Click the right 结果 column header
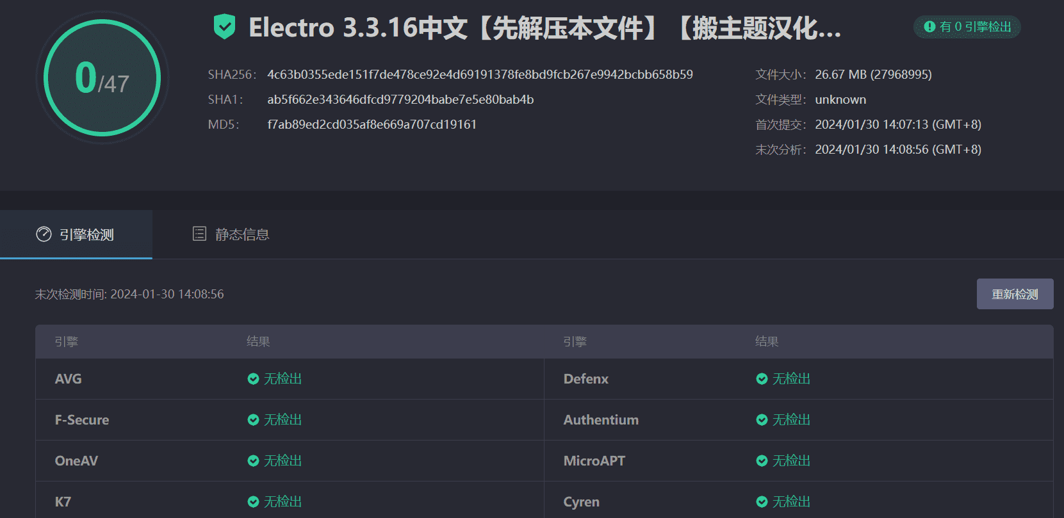Image resolution: width=1064 pixels, height=518 pixels. pos(767,342)
